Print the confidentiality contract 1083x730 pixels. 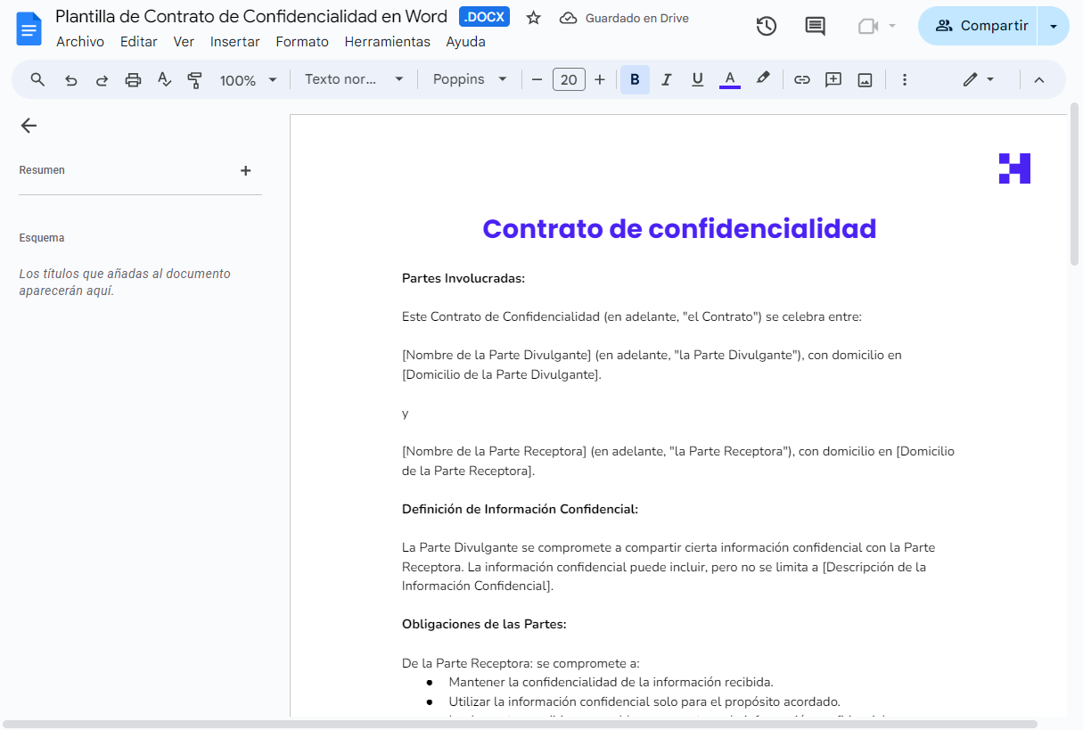click(x=133, y=79)
